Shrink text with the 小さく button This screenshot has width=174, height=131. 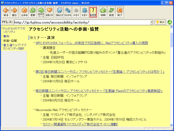coord(76,12)
